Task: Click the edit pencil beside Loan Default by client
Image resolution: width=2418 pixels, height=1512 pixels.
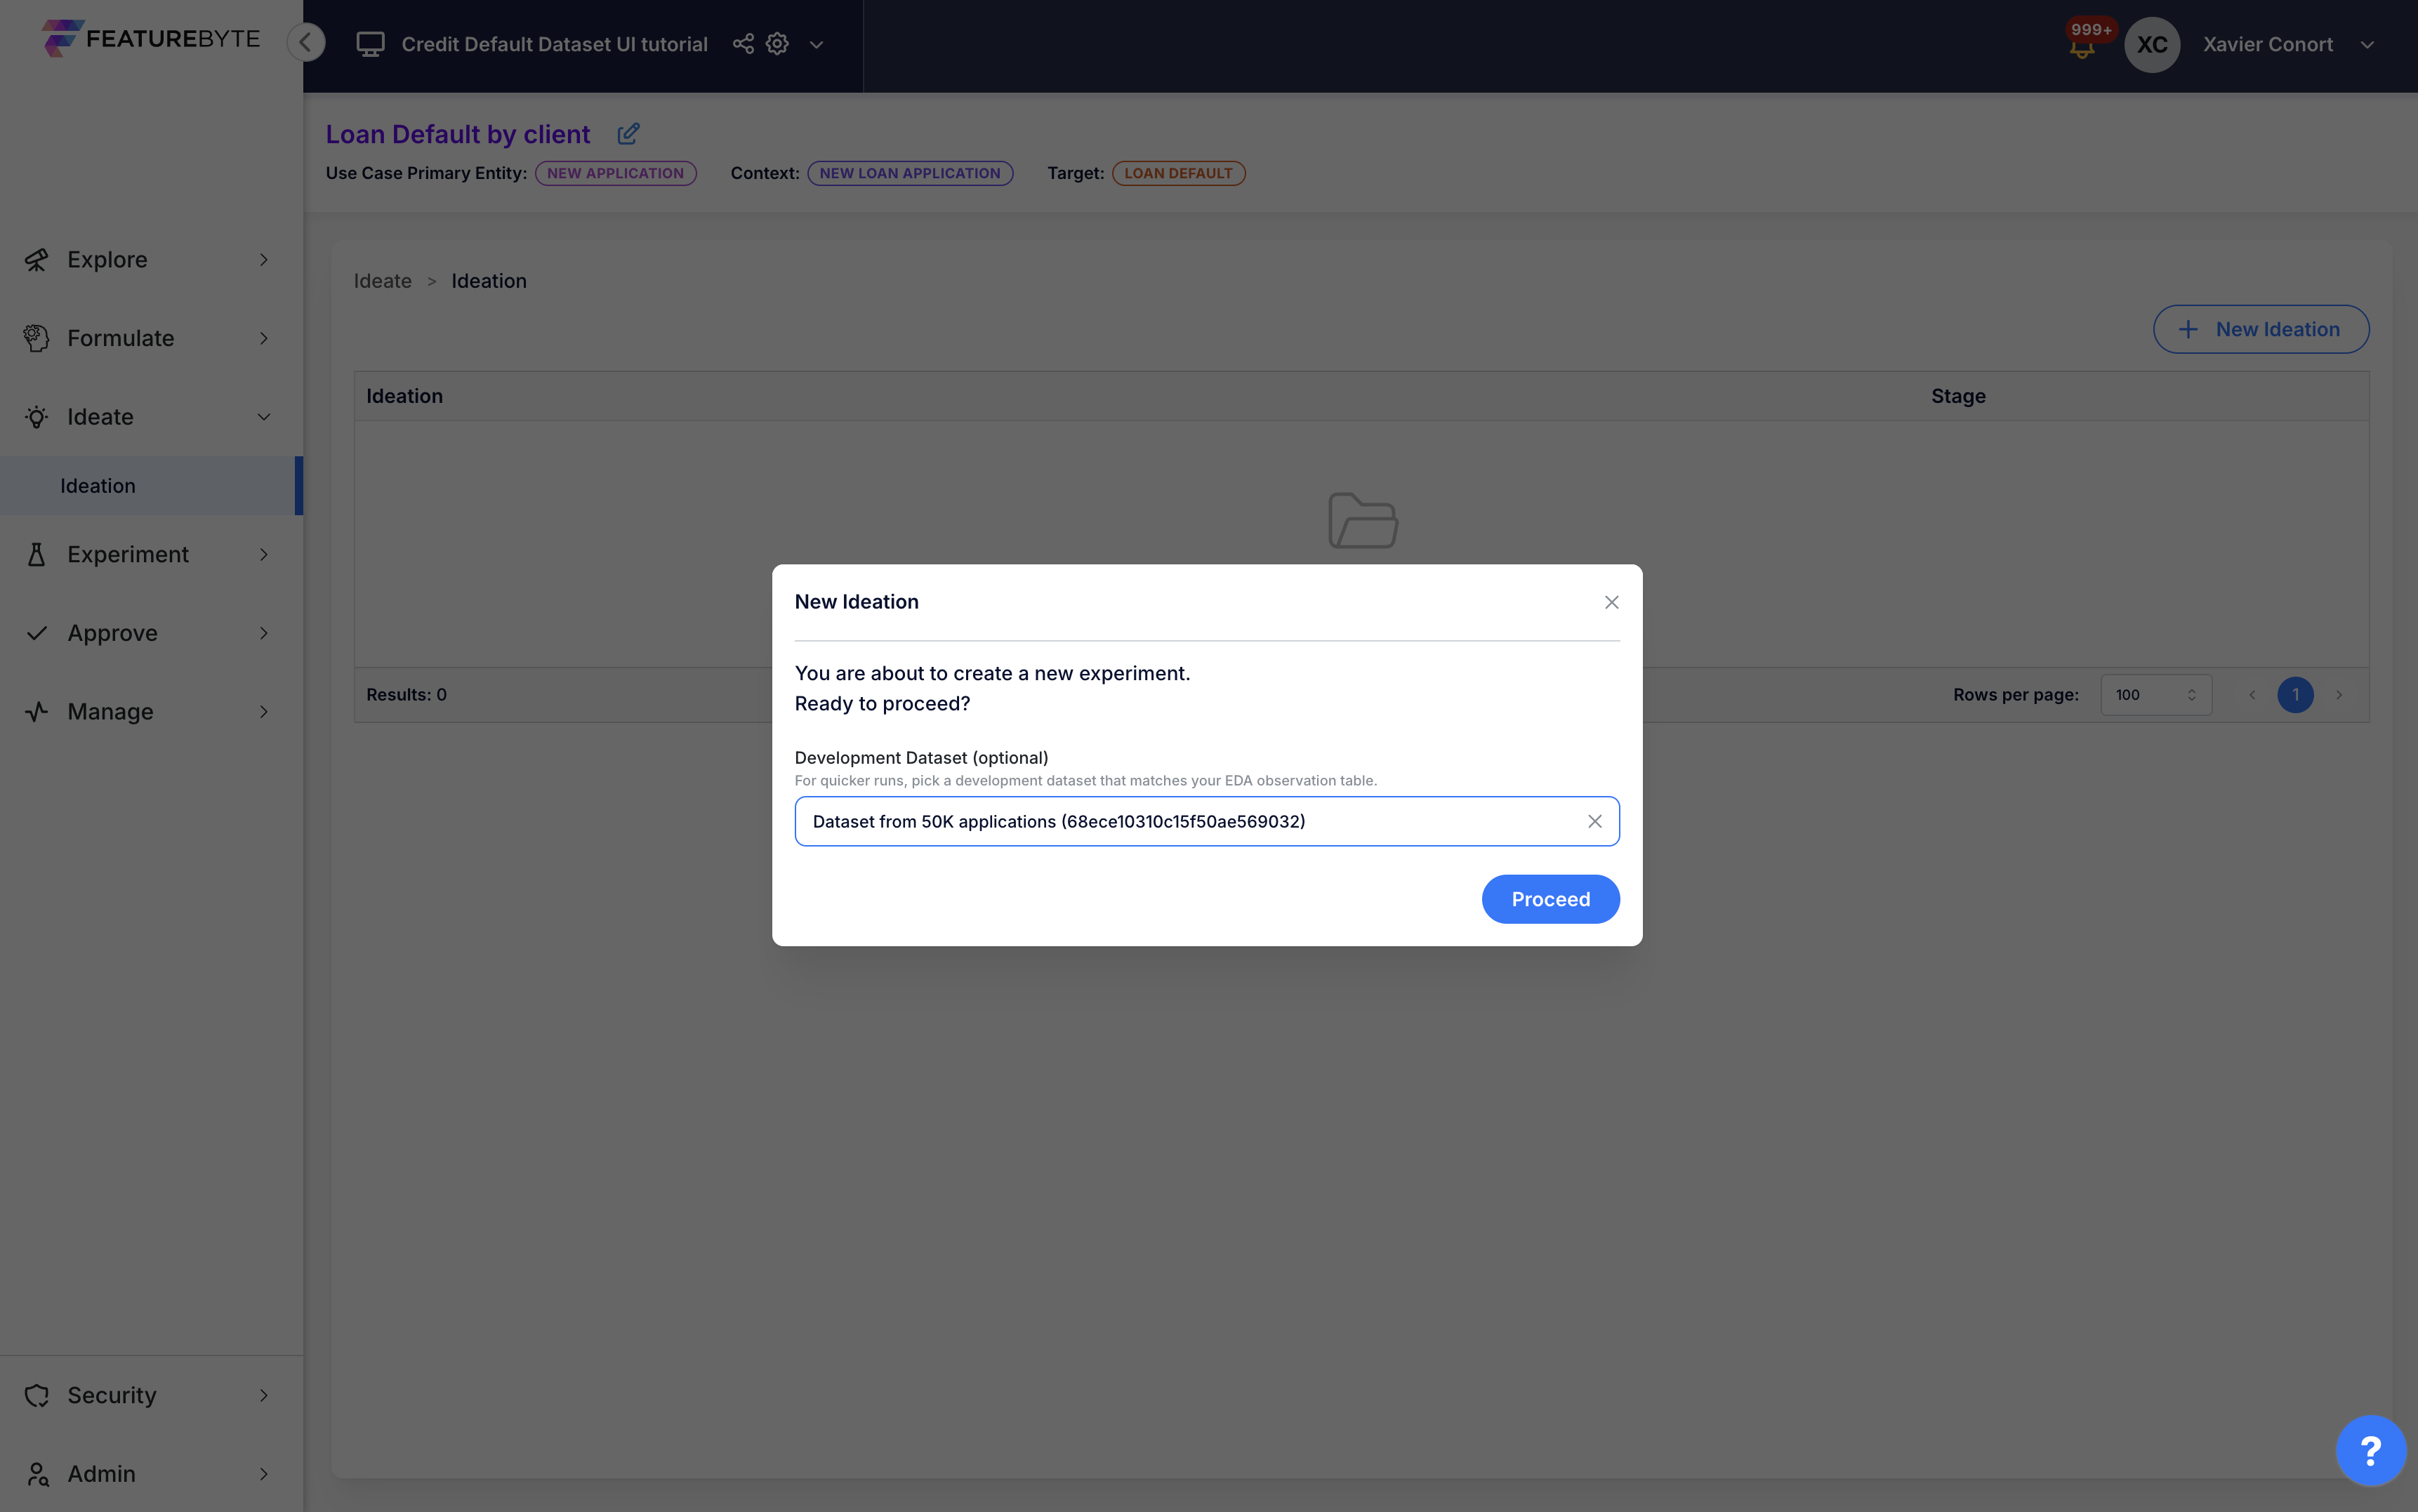Action: click(x=628, y=134)
